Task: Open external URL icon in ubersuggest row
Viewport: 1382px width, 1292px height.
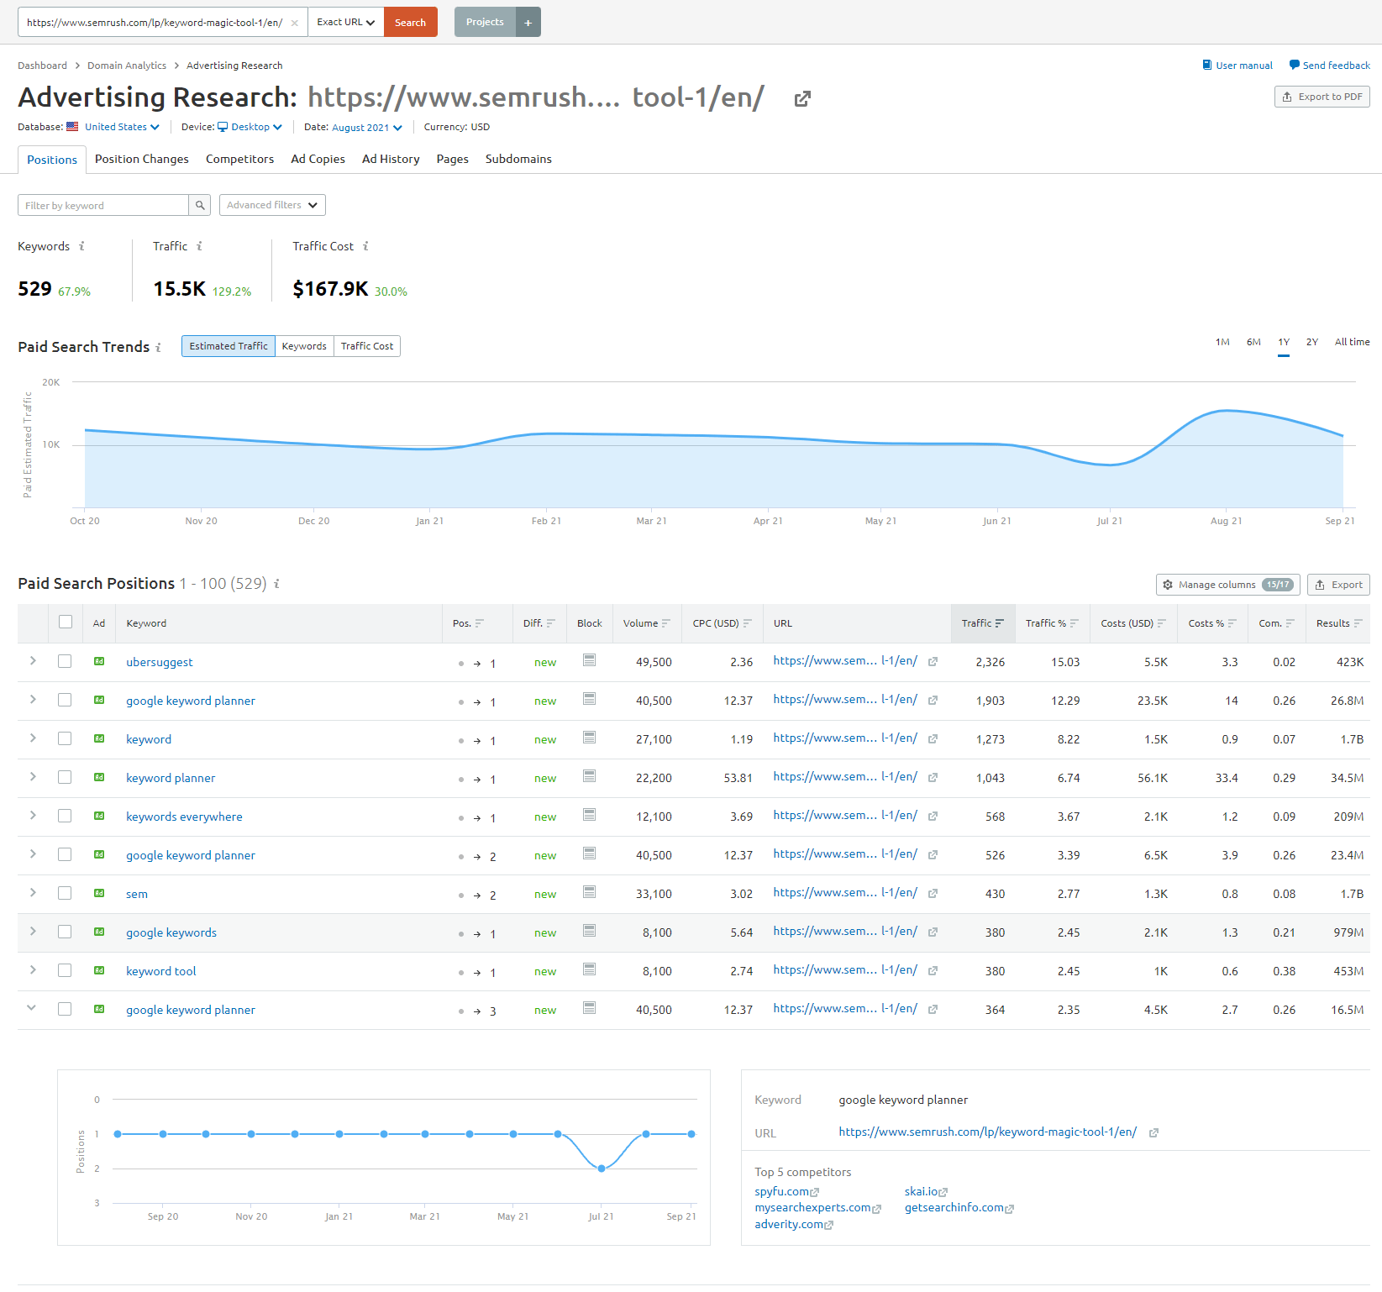Action: [933, 662]
